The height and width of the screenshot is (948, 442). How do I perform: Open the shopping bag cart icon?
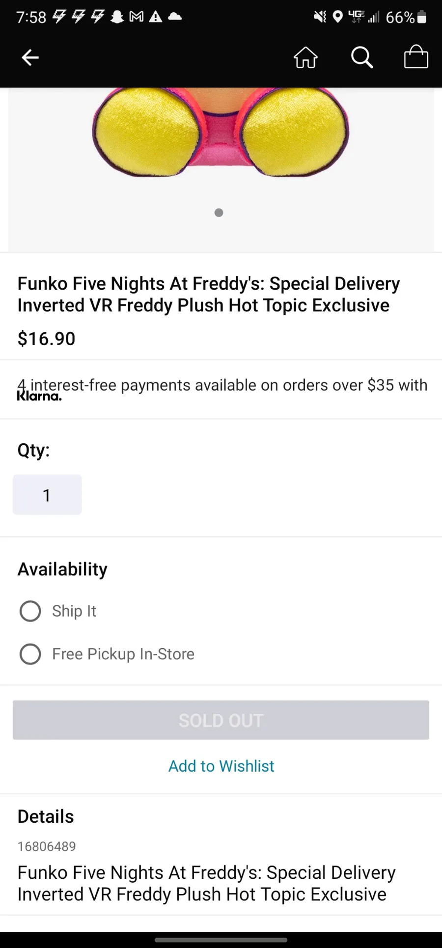415,57
